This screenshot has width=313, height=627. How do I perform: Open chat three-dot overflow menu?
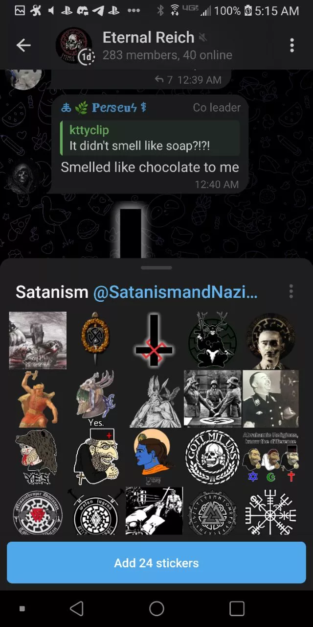pos(292,46)
